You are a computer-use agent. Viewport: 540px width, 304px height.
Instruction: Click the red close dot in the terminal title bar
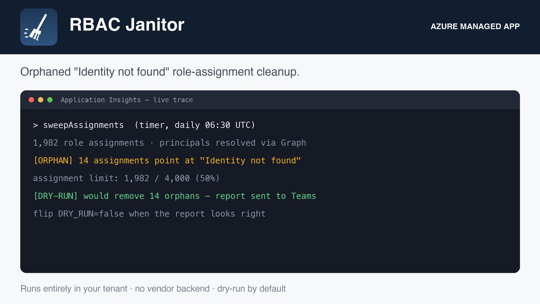pyautogui.click(x=31, y=100)
